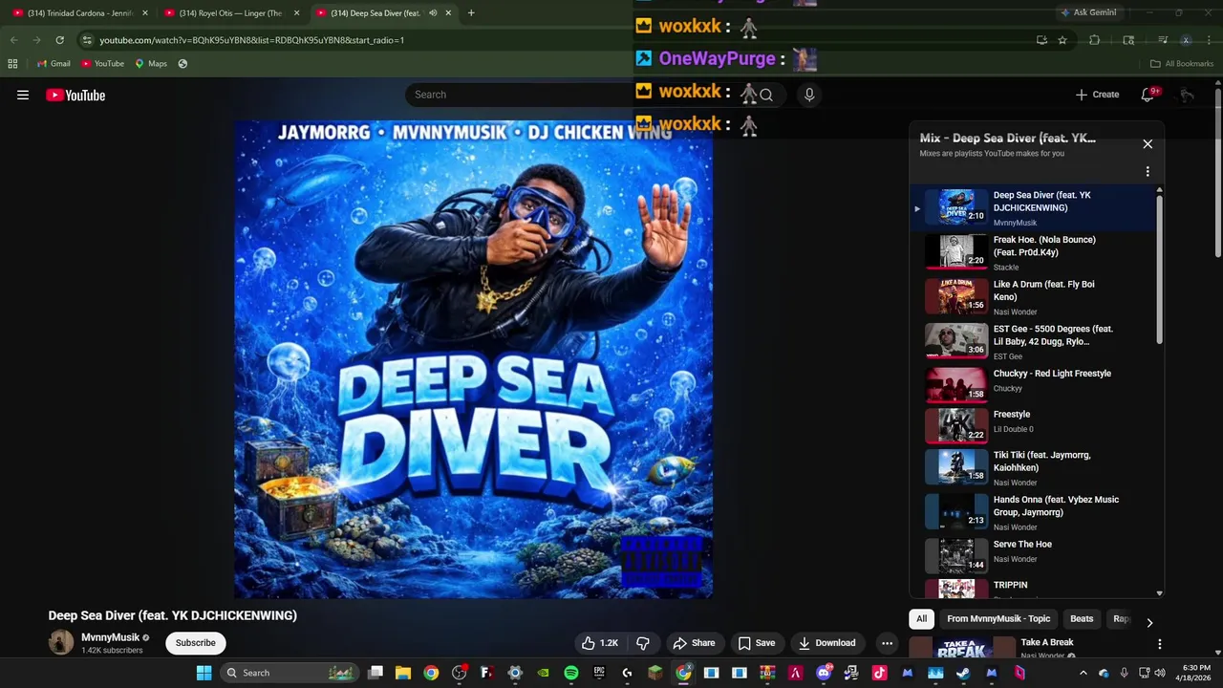Open more actions ellipsis beside Download
Image resolution: width=1223 pixels, height=688 pixels.
(x=887, y=643)
